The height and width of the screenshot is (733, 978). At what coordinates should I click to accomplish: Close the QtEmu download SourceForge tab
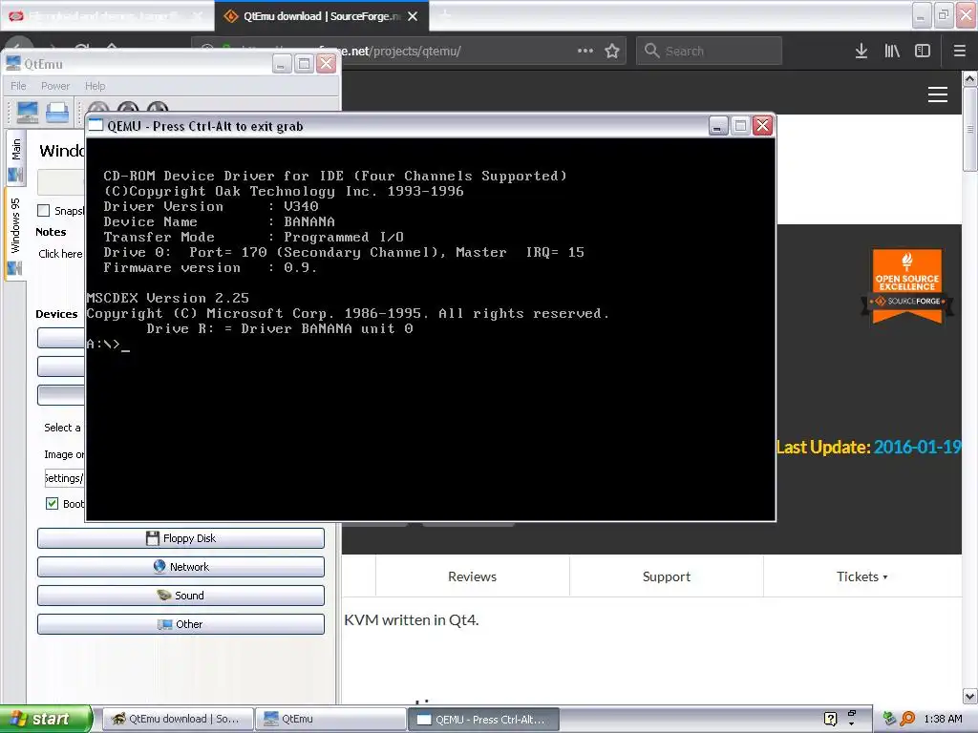coord(413,16)
